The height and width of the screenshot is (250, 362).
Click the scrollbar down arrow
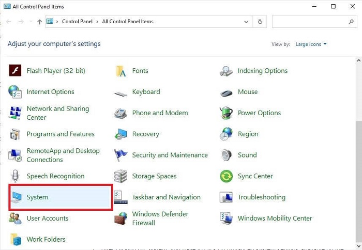[x=358, y=246]
